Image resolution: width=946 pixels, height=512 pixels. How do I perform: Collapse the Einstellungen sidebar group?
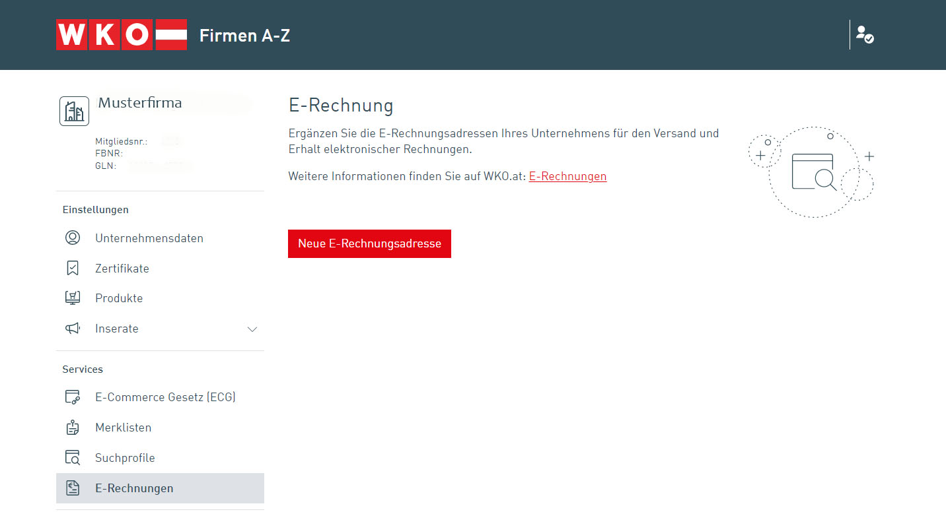[95, 209]
